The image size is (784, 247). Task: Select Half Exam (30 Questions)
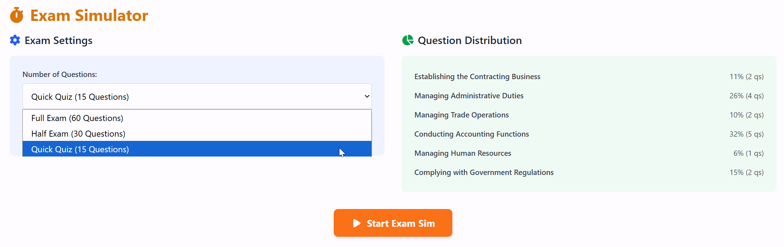click(x=78, y=134)
